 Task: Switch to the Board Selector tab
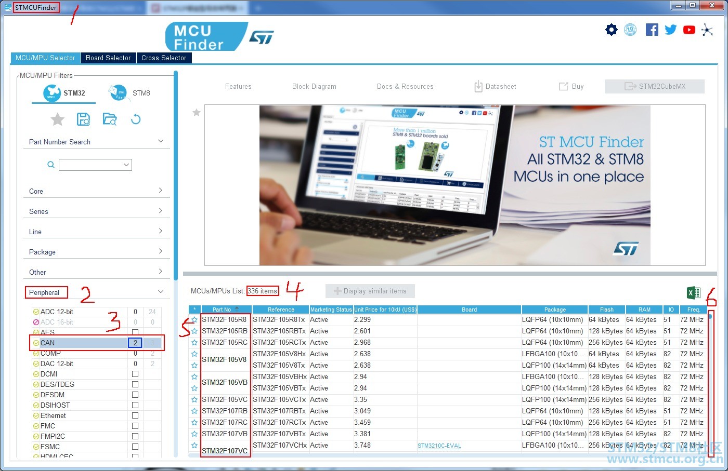[108, 58]
